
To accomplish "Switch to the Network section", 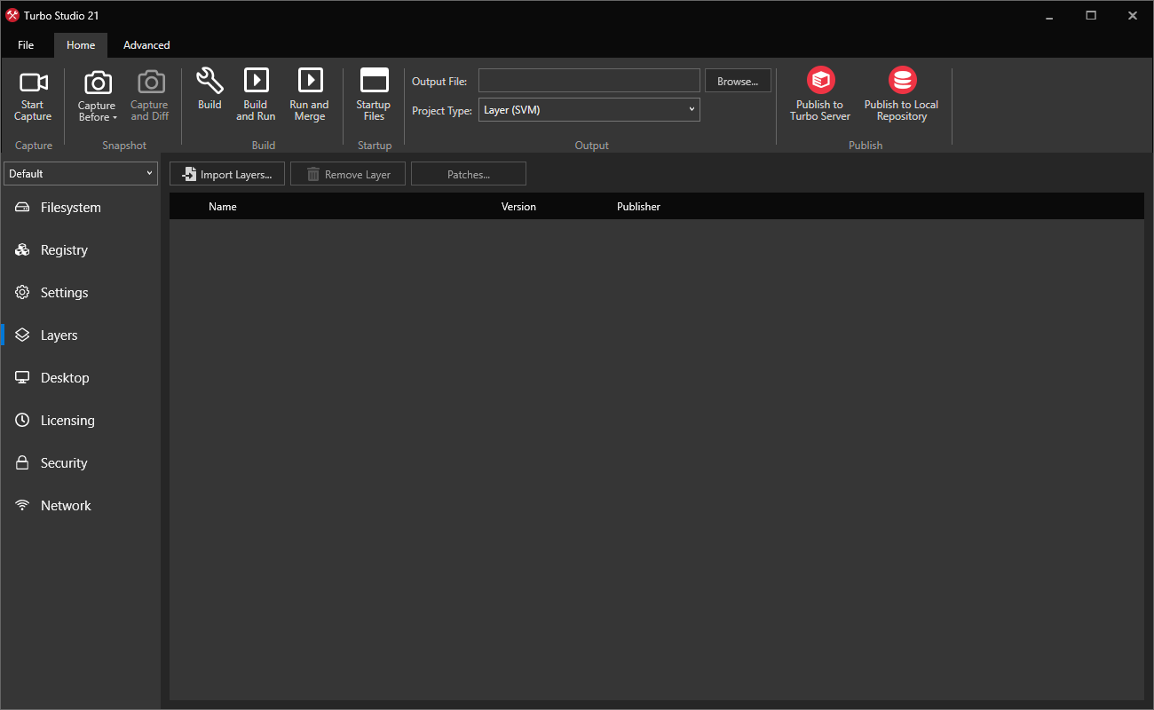I will click(66, 505).
